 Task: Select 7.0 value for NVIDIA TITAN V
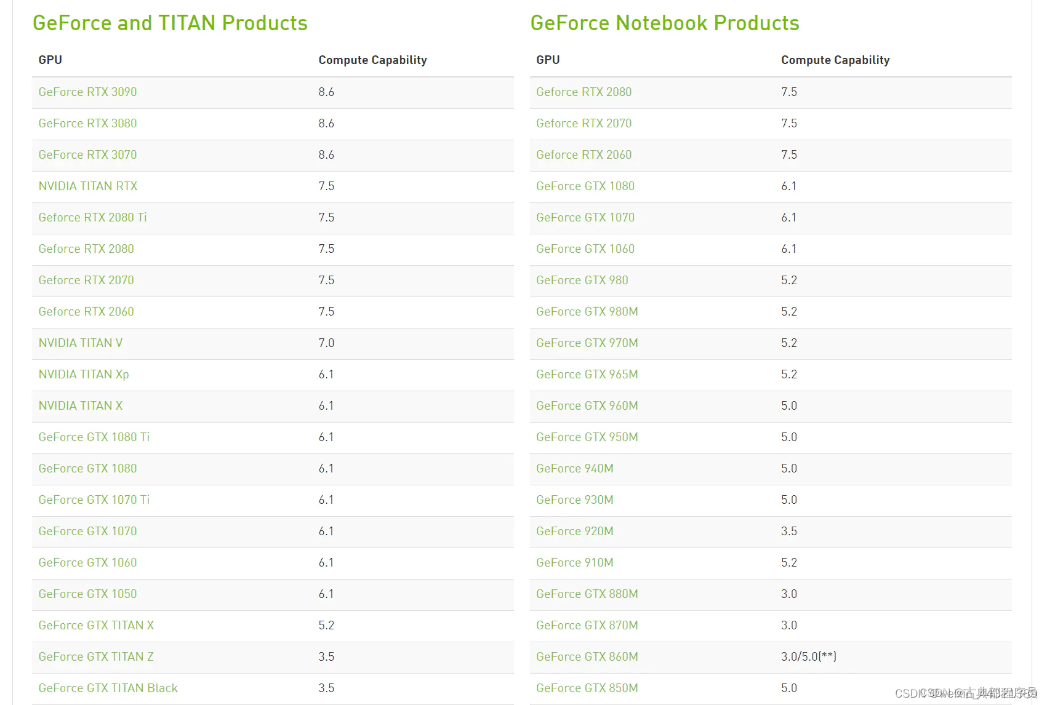[326, 343]
